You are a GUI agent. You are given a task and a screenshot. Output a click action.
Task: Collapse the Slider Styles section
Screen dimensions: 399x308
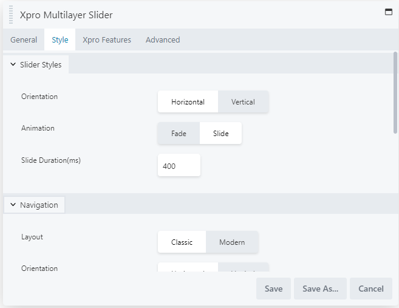coord(36,64)
